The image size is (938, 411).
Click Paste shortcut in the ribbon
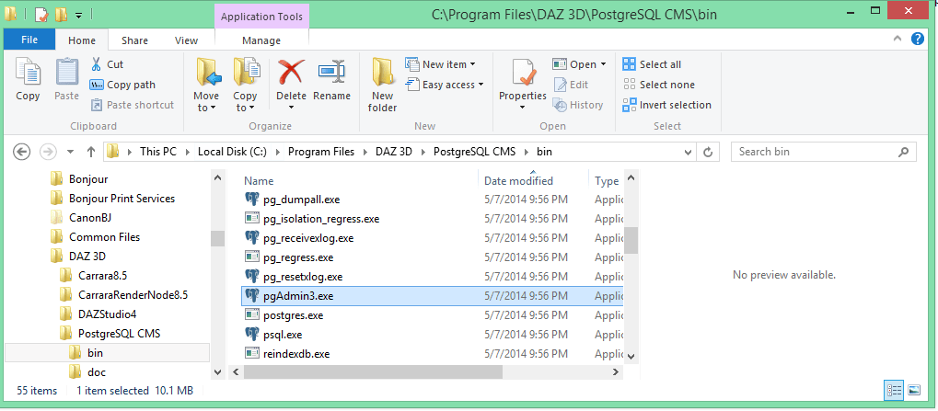pyautogui.click(x=133, y=105)
